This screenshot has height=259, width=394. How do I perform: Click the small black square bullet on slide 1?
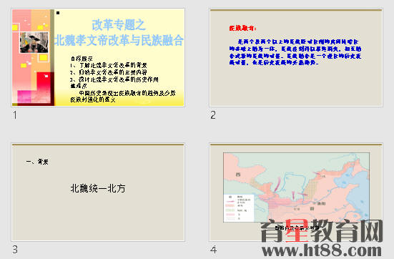58,13
